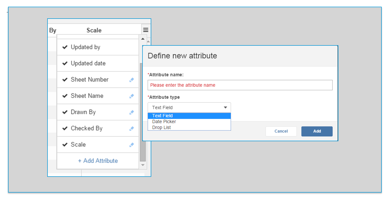Edit the Checked By attribute

[132, 128]
